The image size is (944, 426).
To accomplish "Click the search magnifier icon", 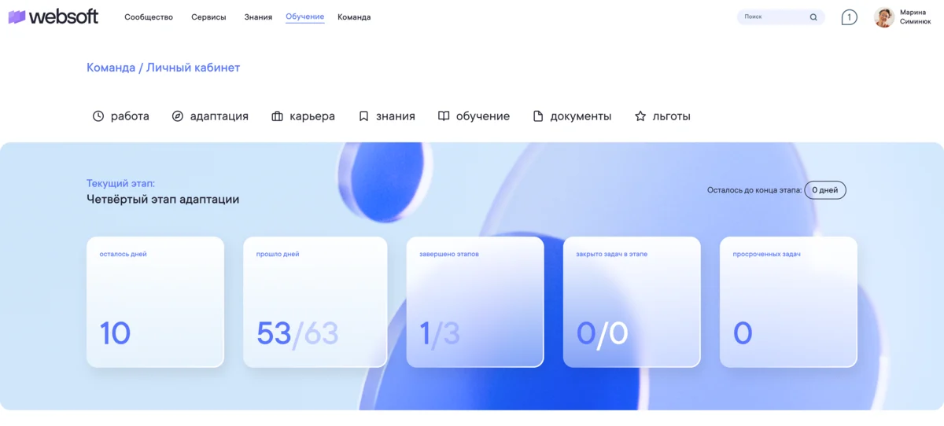I will click(x=813, y=17).
